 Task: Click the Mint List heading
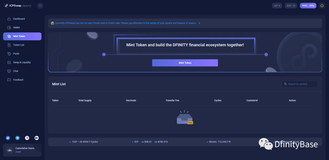point(59,84)
